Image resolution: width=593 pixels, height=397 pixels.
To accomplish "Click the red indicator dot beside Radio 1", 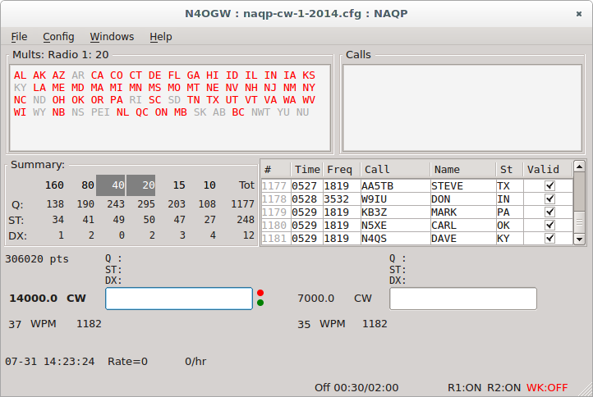I will tap(260, 293).
